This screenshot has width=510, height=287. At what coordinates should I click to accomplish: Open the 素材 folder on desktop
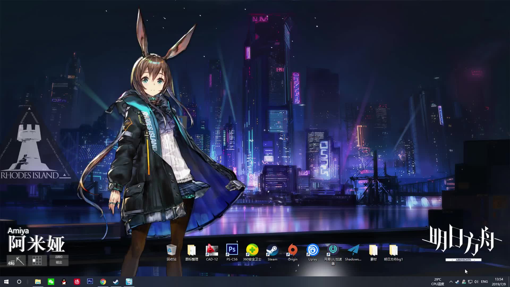coord(373,252)
